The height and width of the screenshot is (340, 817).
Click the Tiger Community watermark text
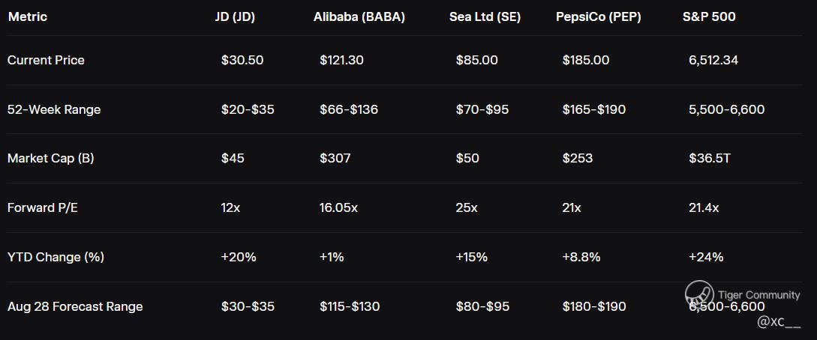point(758,295)
